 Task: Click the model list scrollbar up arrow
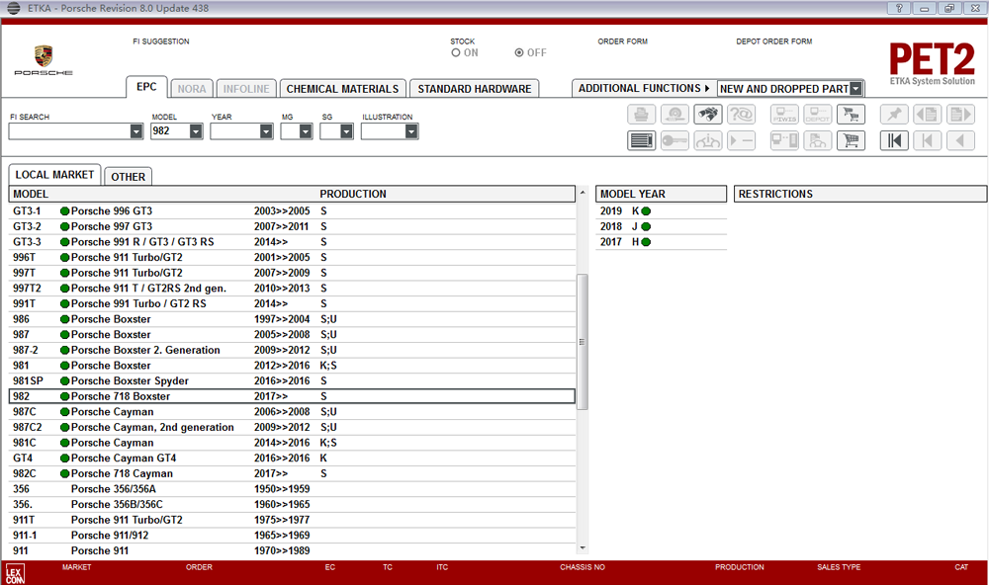click(583, 193)
